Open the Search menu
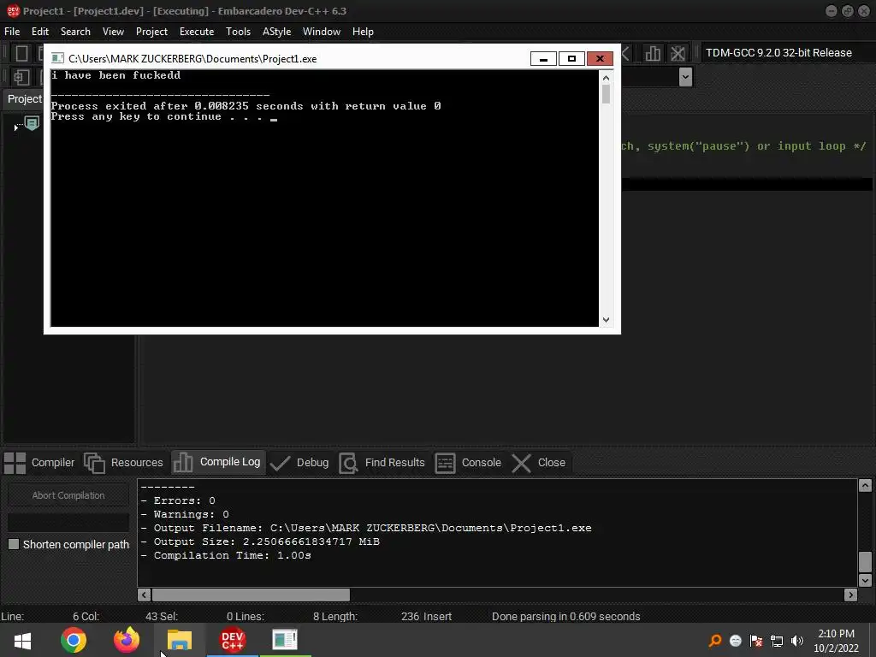 coord(75,32)
